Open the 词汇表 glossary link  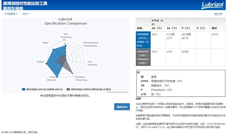click(218, 14)
